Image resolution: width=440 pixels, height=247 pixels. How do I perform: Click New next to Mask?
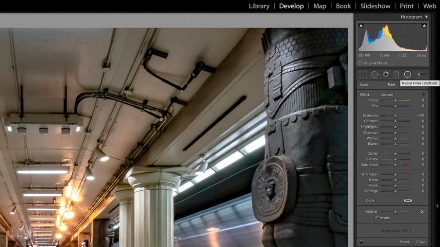pyautogui.click(x=391, y=84)
